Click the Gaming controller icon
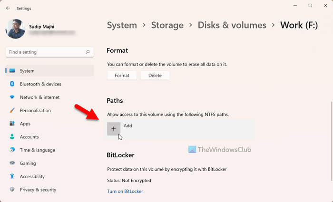The height and width of the screenshot is (202, 333). point(12,163)
